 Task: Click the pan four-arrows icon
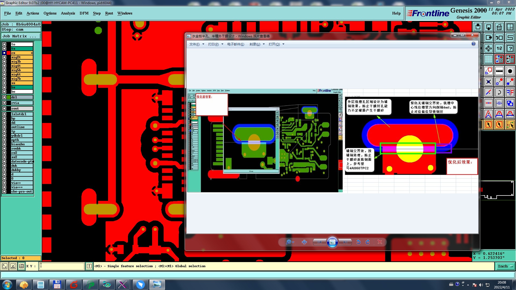click(x=488, y=48)
